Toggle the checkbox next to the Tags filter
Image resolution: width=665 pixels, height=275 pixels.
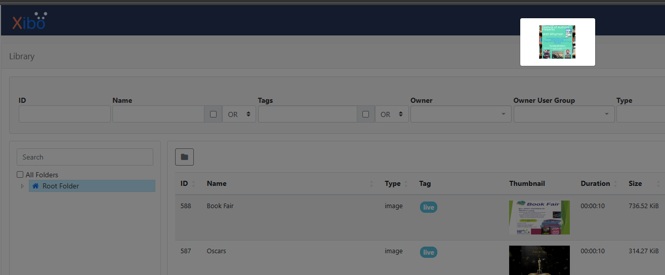coord(366,114)
